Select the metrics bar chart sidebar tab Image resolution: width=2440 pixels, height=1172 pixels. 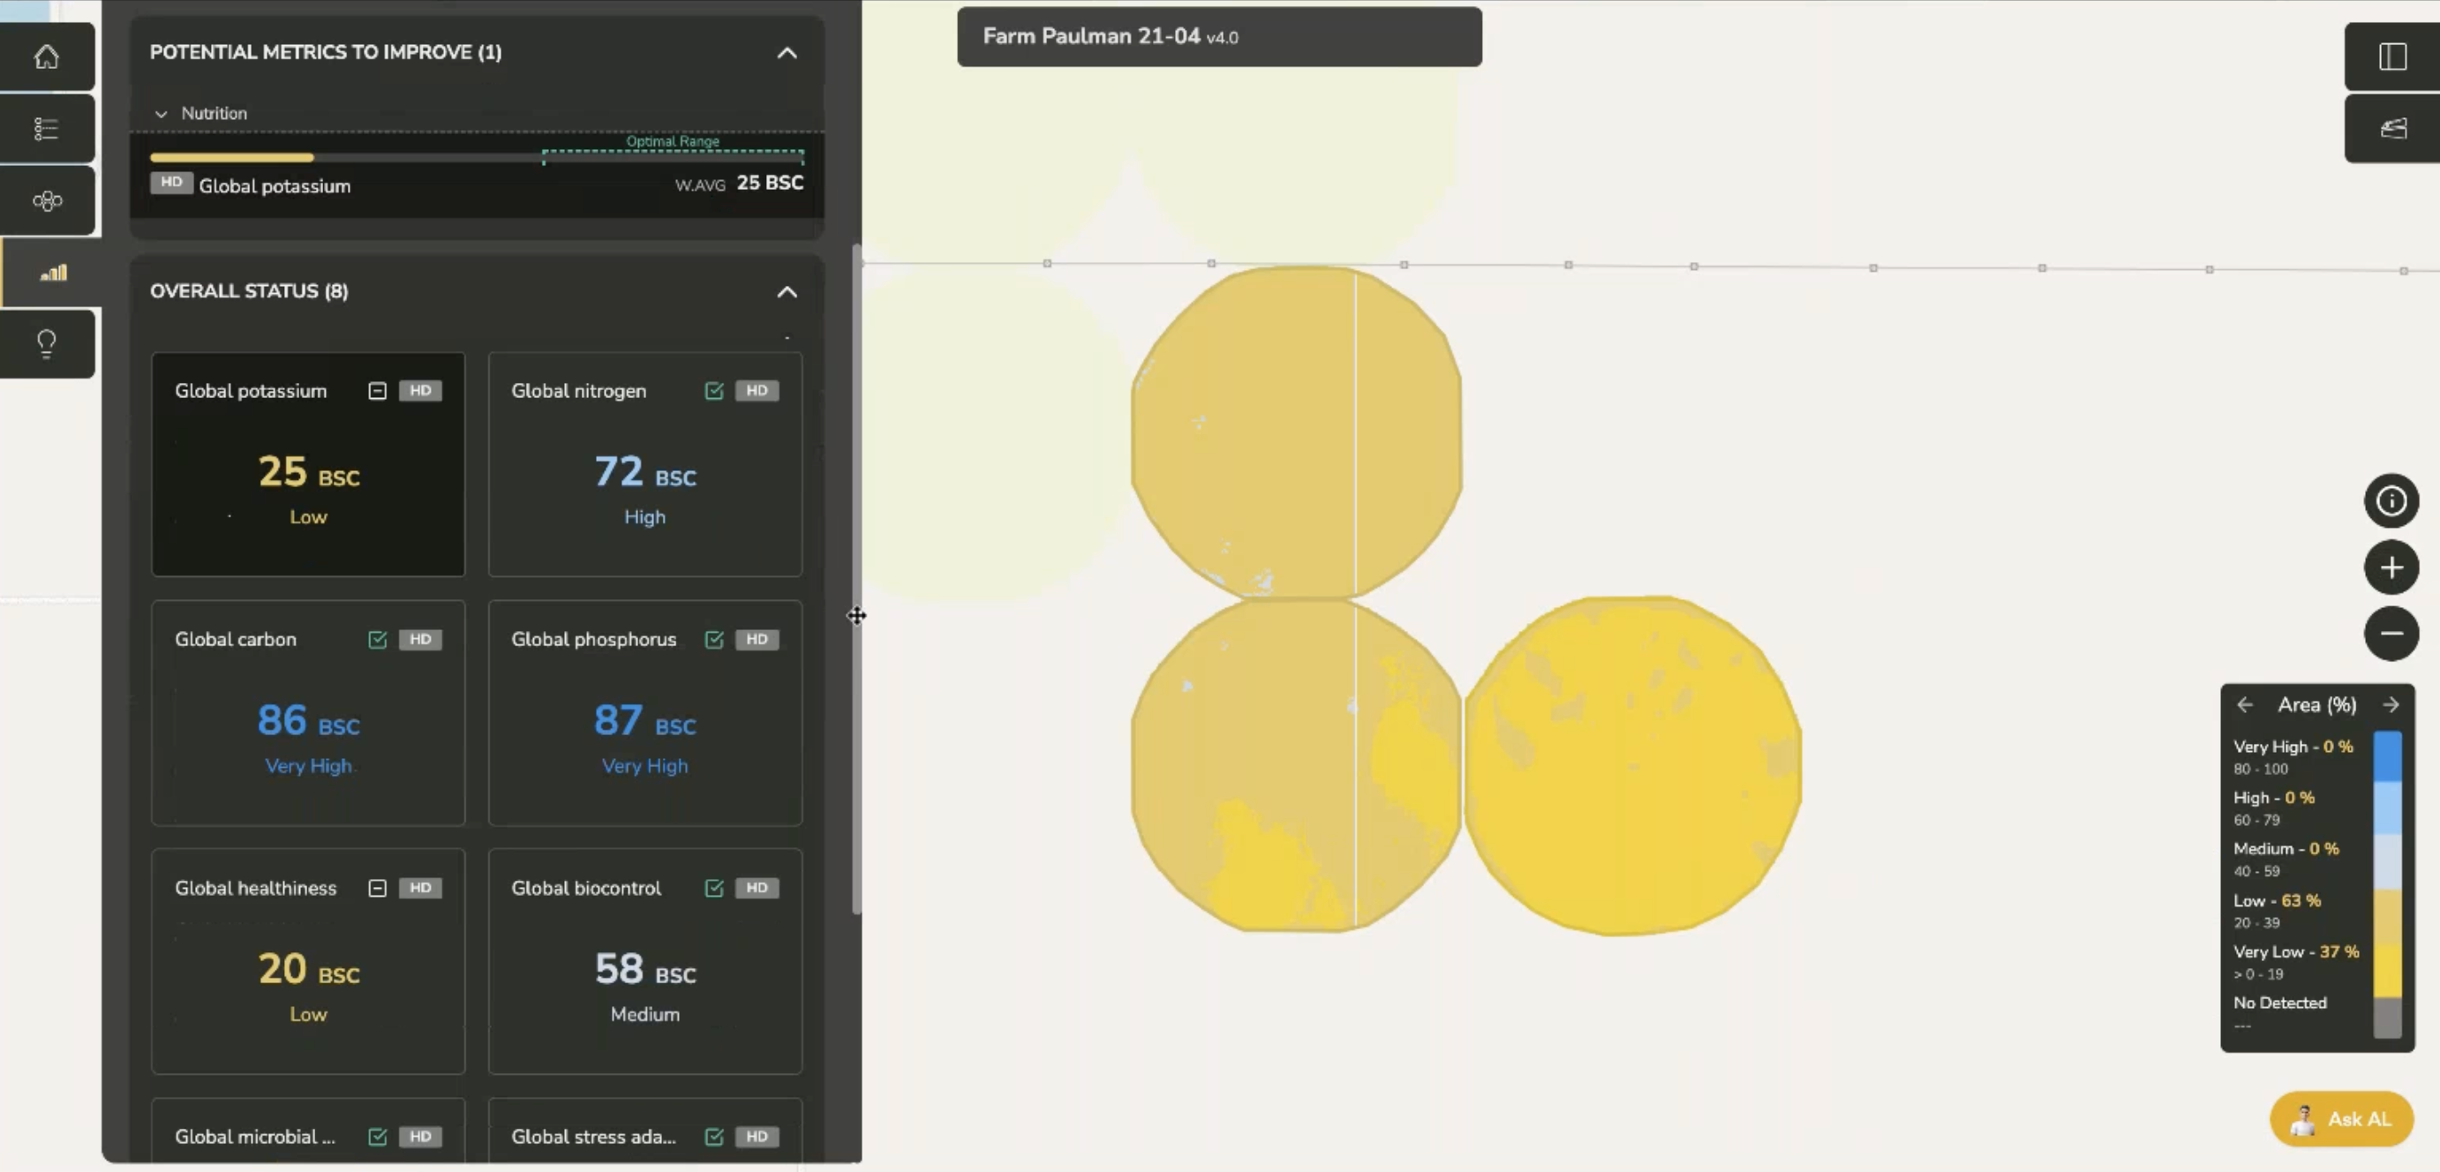[52, 273]
